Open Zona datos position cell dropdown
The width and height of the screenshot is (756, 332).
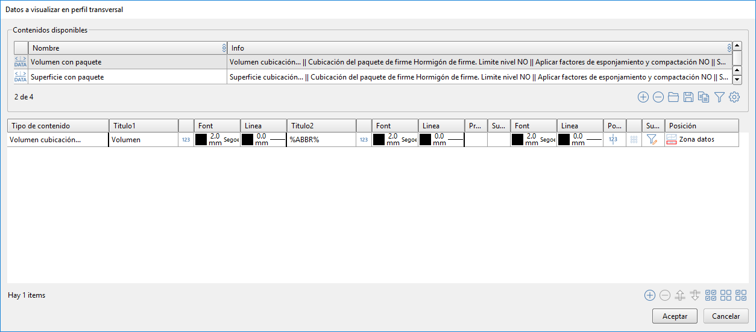[702, 139]
